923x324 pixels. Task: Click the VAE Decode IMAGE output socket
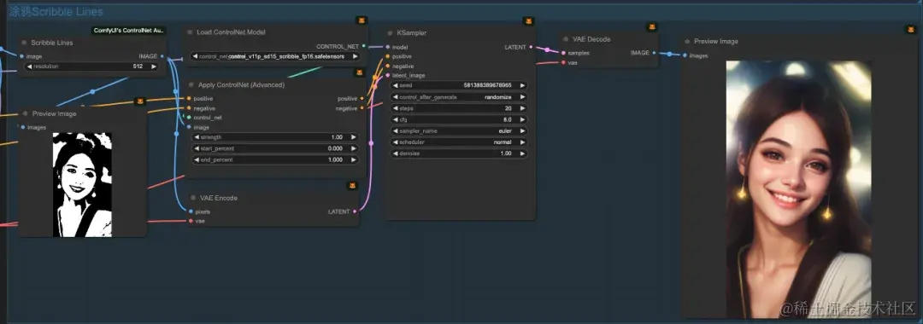(654, 53)
